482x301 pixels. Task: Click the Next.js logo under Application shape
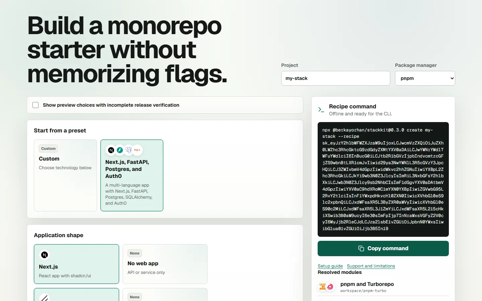45,255
